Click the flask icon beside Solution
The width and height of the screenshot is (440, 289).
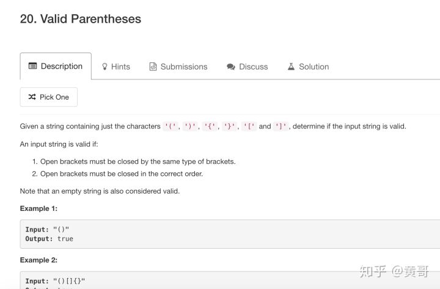pyautogui.click(x=291, y=67)
